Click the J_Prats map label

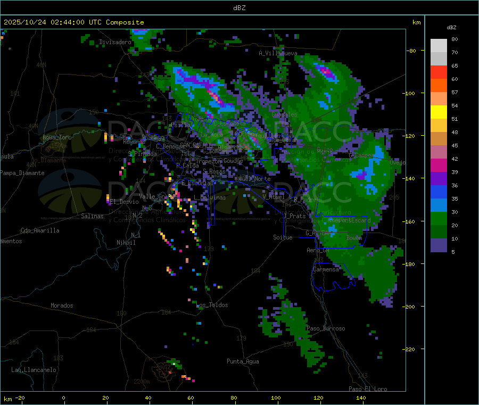pos(294,216)
